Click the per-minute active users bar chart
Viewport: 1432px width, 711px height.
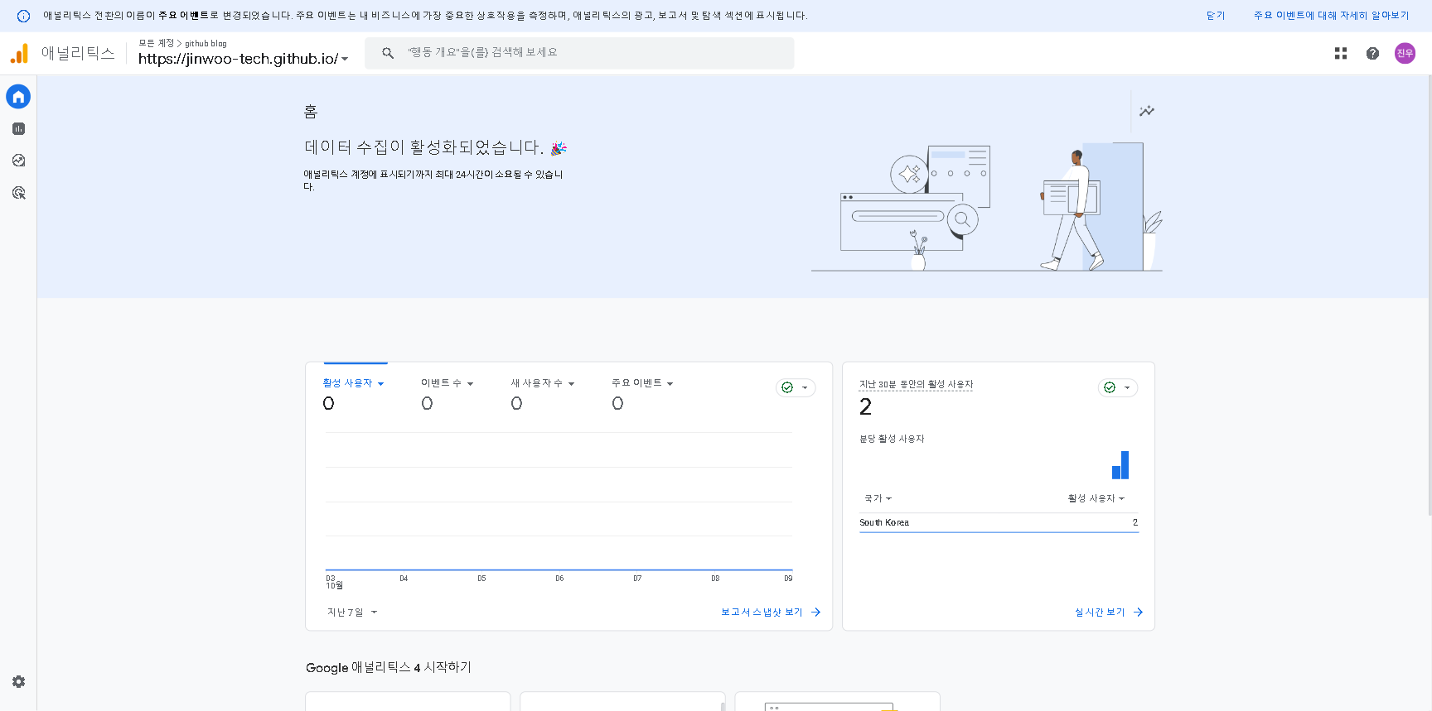point(1120,465)
